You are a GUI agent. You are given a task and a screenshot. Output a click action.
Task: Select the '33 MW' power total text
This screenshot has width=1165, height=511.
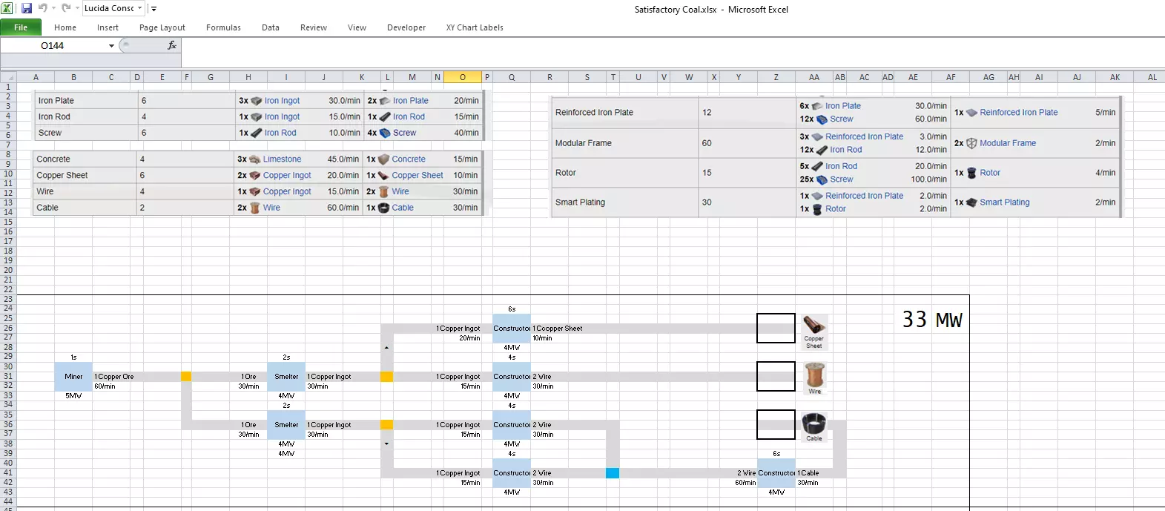tap(932, 320)
